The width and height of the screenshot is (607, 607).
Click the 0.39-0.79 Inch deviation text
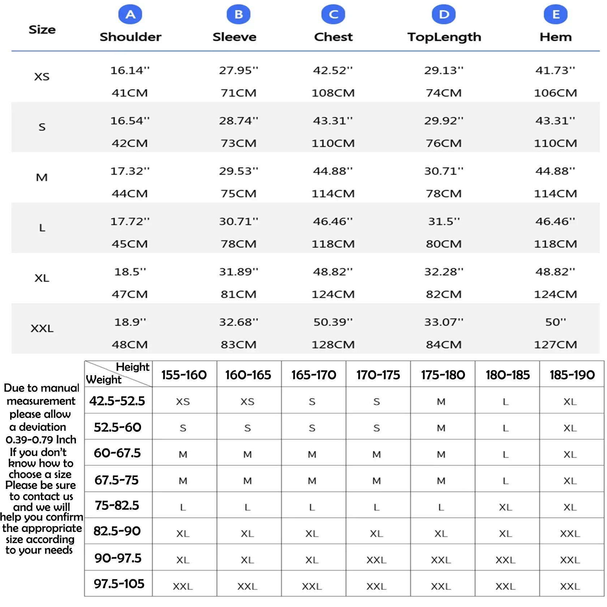[41, 440]
